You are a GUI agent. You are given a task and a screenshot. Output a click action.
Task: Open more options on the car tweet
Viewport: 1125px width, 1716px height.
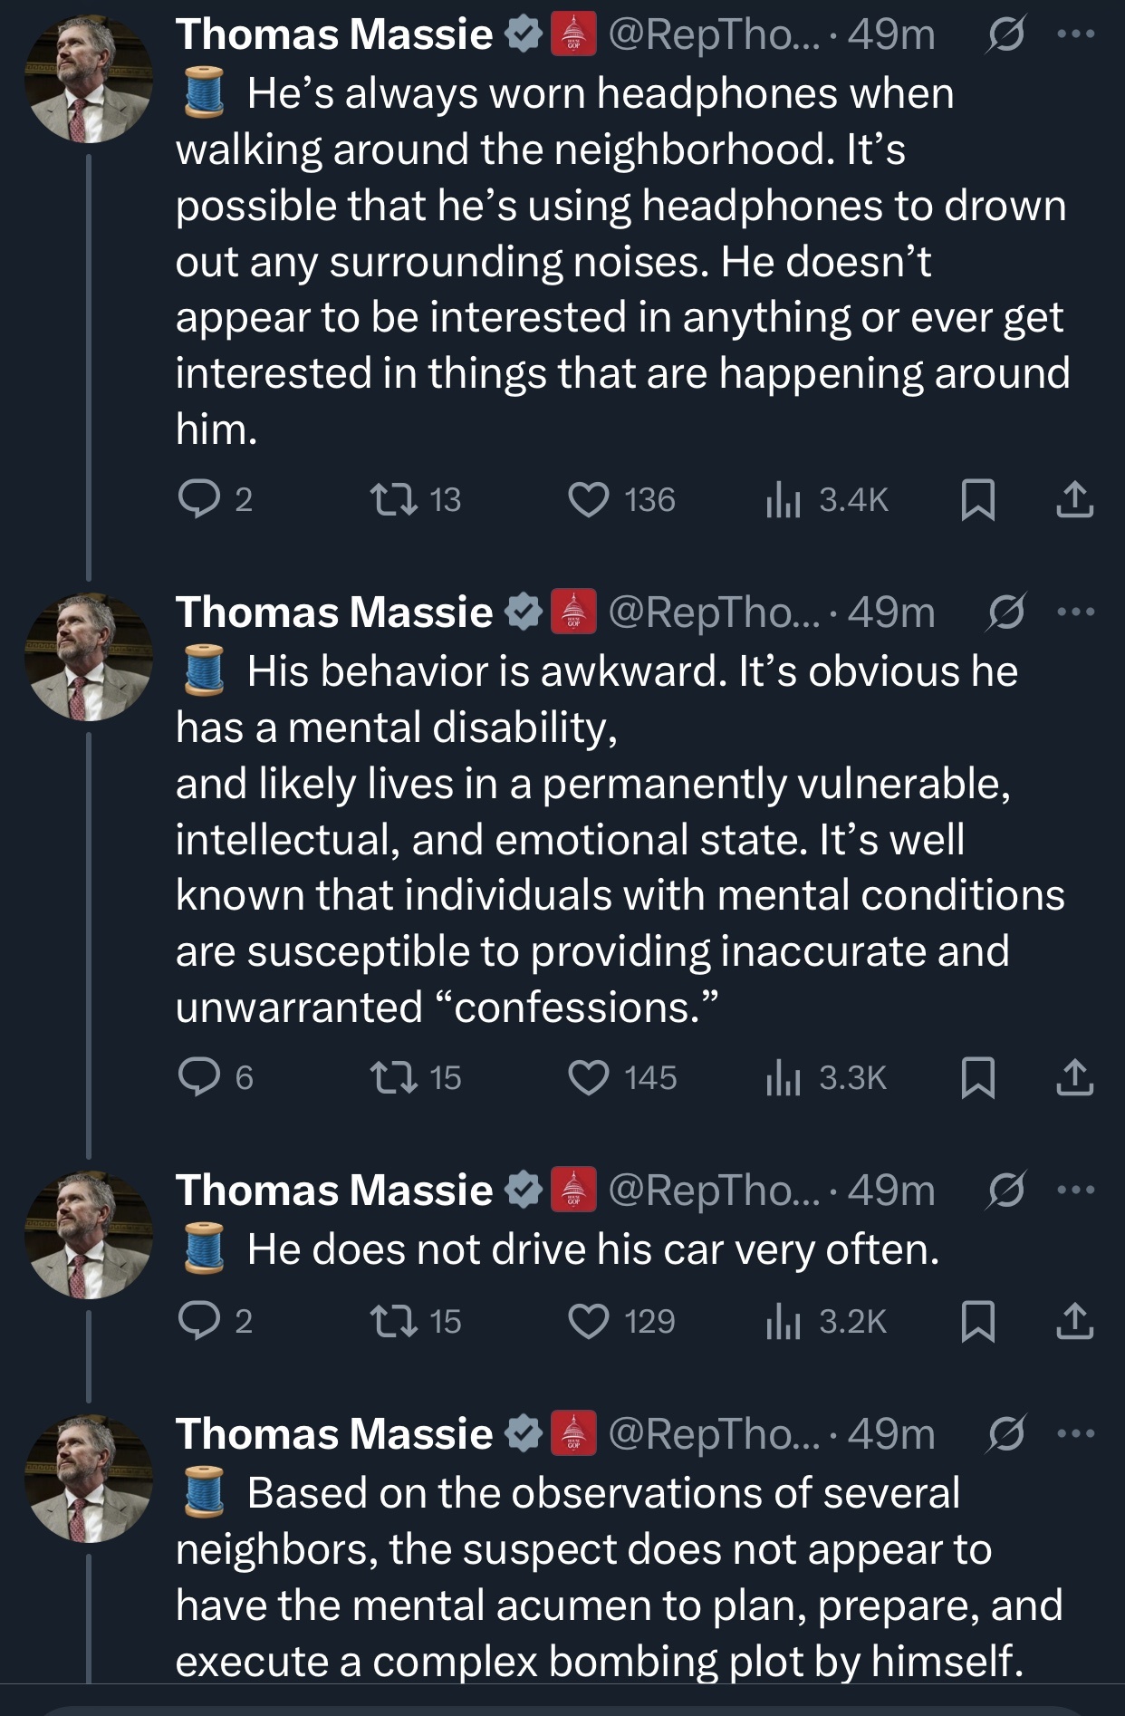coord(1076,1191)
